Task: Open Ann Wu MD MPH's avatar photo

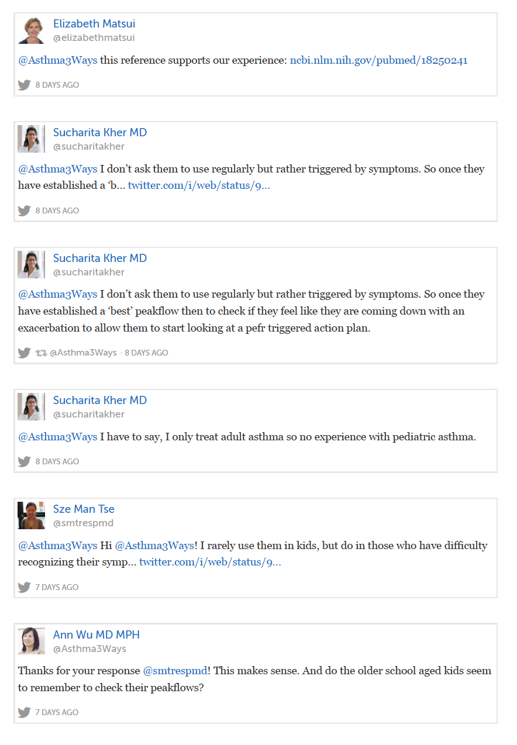Action: click(31, 641)
